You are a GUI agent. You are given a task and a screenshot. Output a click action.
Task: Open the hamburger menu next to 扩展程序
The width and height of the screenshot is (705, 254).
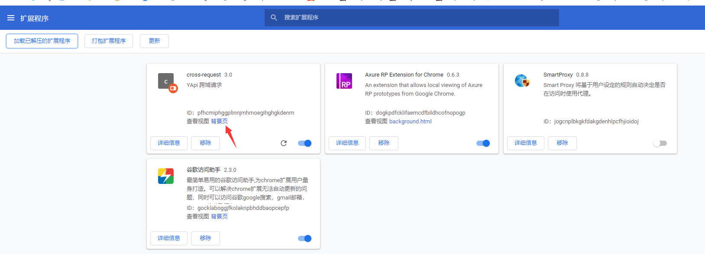pos(11,18)
